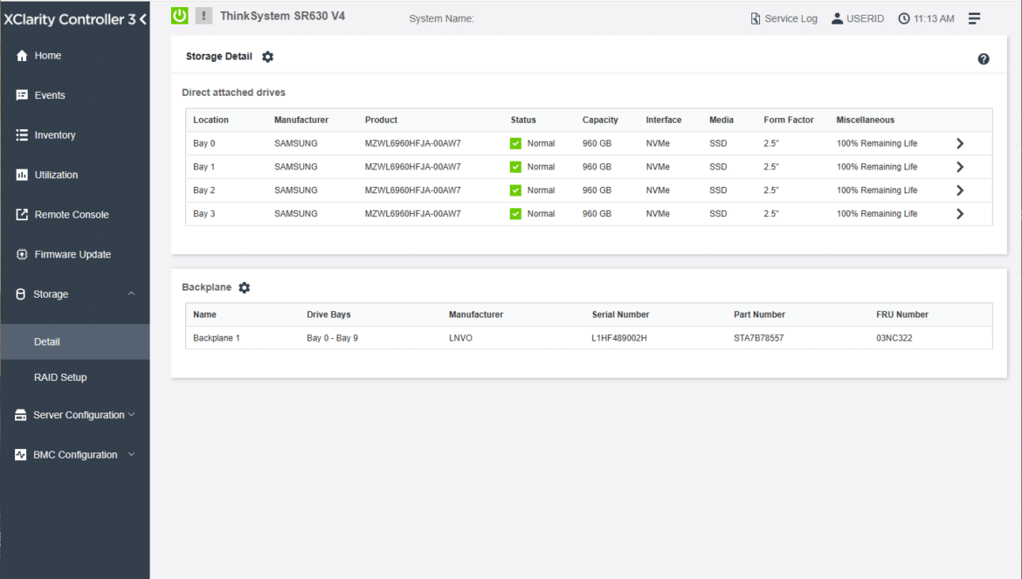
Task: Click the Storage Detail settings gear
Action: [268, 57]
